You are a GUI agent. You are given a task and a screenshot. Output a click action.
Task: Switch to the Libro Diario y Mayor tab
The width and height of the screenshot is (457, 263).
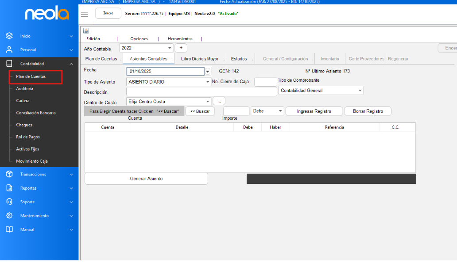[x=200, y=59]
